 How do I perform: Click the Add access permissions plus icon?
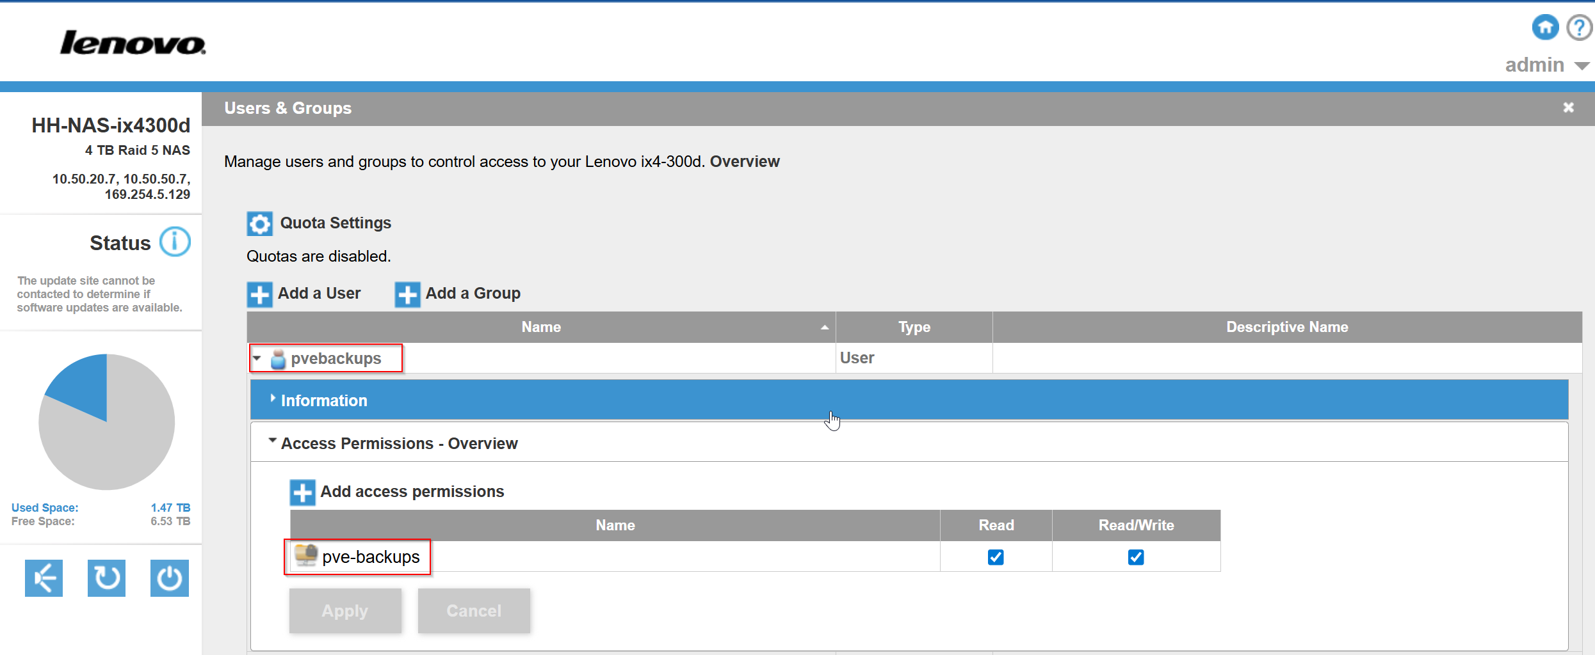302,493
